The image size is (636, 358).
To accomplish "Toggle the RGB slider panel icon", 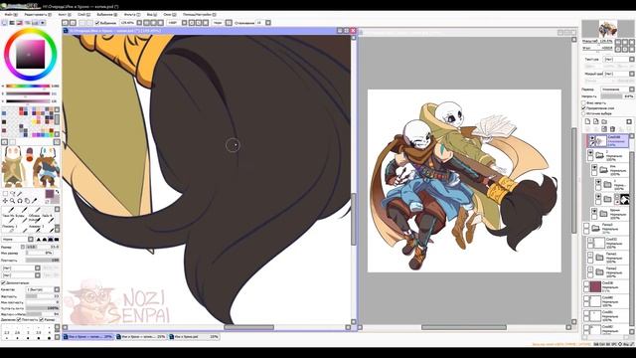I will [12, 23].
